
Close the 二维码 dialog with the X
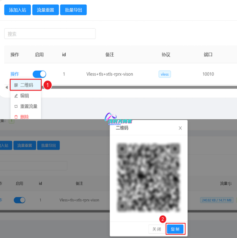(x=180, y=128)
